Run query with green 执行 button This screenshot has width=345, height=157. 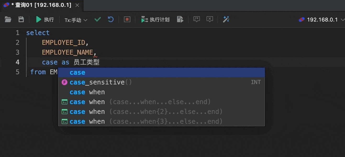pos(45,19)
